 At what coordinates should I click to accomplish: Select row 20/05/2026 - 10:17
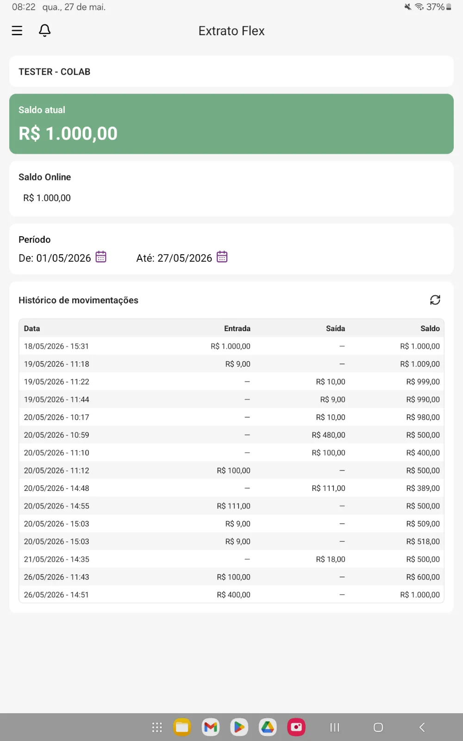231,417
